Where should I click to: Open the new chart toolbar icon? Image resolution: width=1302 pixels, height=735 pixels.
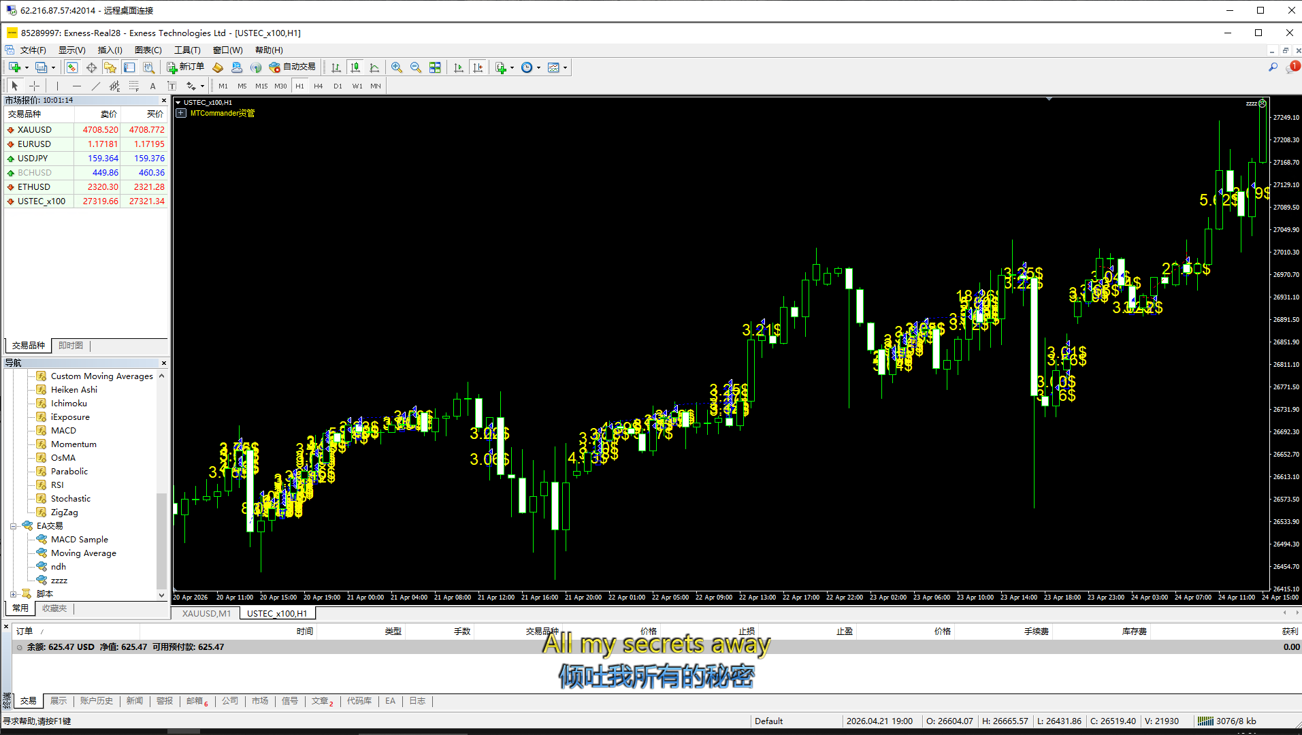pos(14,67)
